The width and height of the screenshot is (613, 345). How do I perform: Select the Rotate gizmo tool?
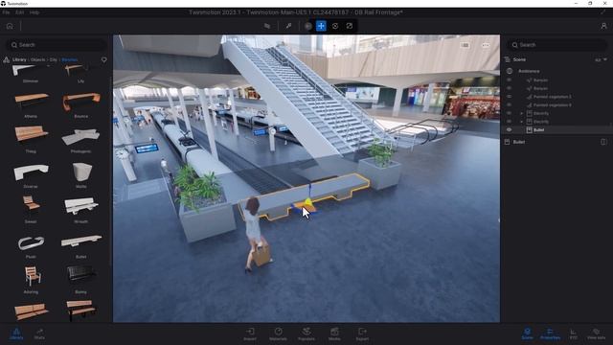335,26
